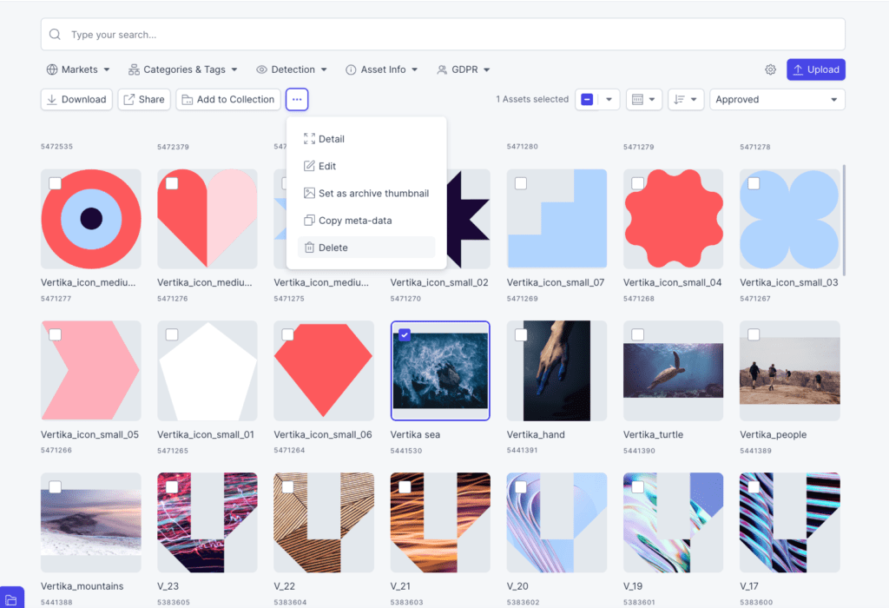Click the search magnifier icon
The width and height of the screenshot is (889, 608).
click(x=55, y=35)
